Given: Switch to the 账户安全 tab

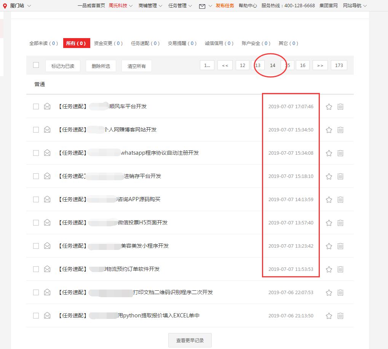Looking at the screenshot, I should click(256, 43).
